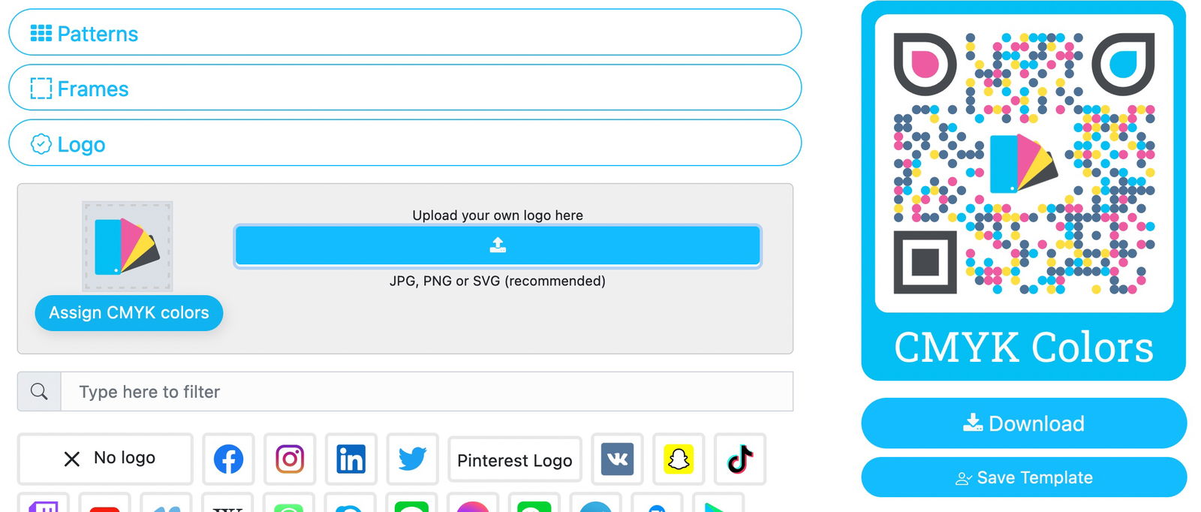The image size is (1201, 512).
Task: Expand the Frames section
Action: [x=405, y=89]
